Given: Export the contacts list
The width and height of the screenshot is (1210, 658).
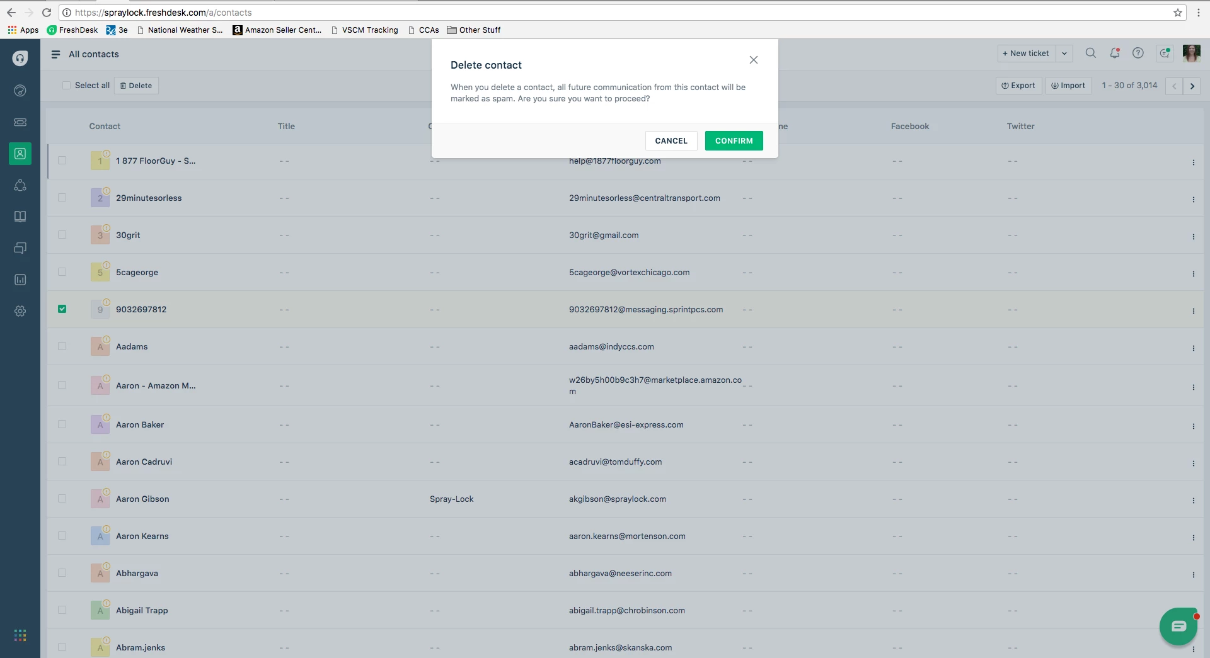Looking at the screenshot, I should point(1018,86).
